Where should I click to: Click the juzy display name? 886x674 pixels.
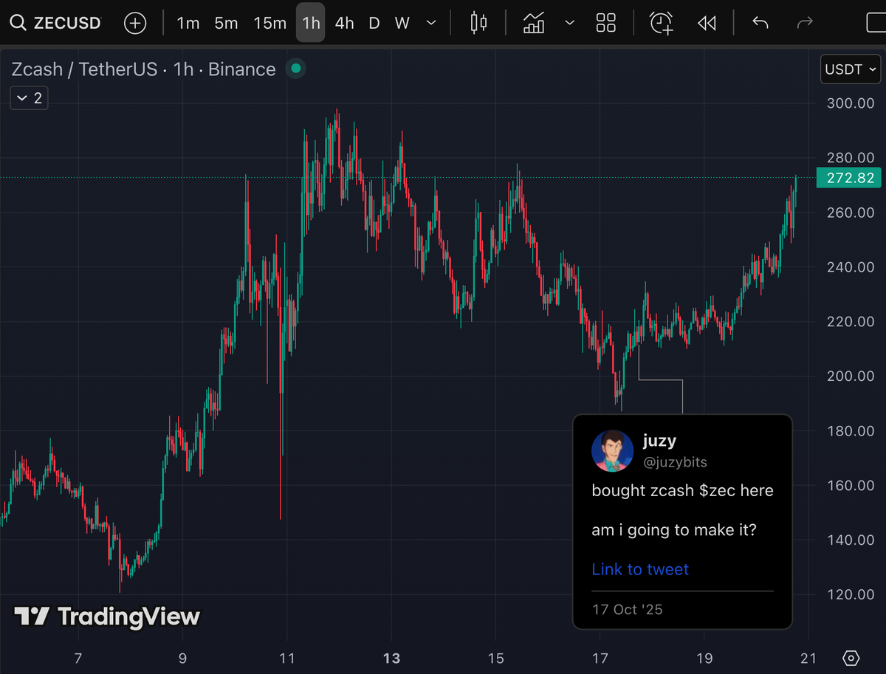[659, 441]
